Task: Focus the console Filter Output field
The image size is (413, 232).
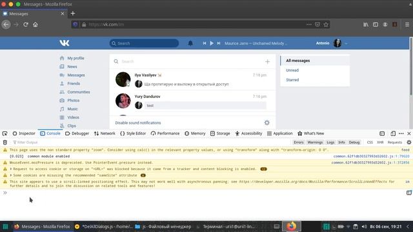Action: click(150, 142)
